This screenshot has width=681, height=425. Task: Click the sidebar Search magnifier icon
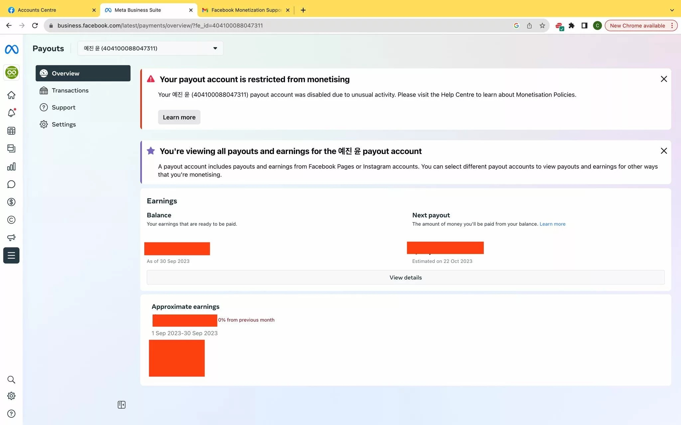11,380
